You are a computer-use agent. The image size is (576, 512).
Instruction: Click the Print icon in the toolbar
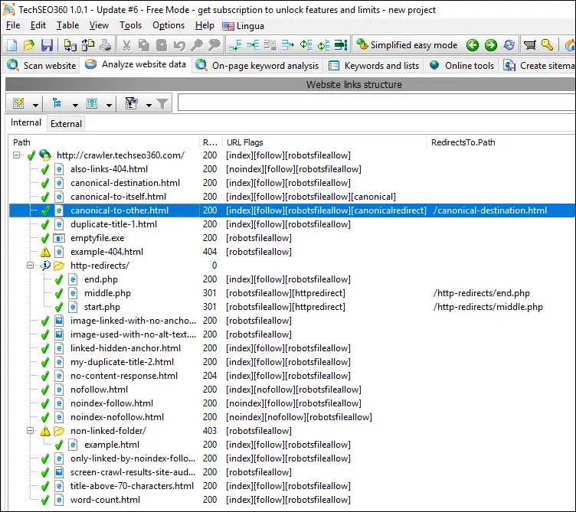pyautogui.click(x=105, y=45)
